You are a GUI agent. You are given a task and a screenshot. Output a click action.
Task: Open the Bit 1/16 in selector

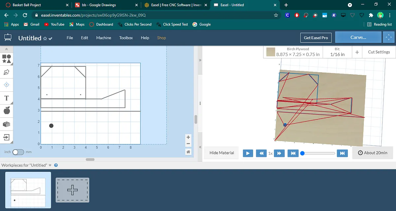tap(337, 52)
